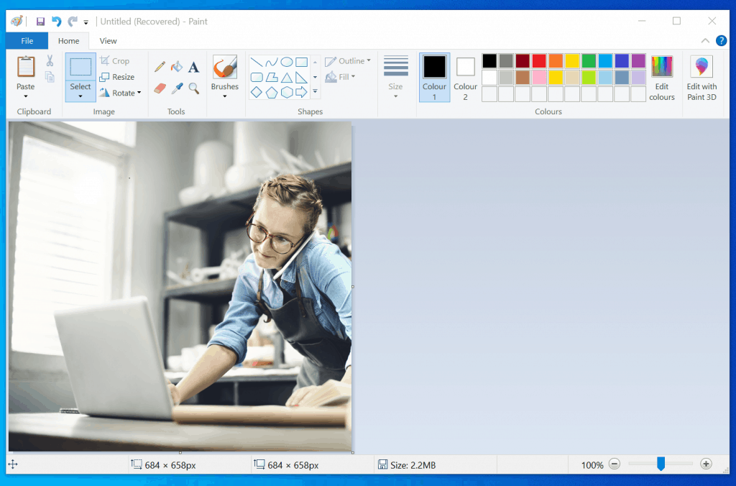Select the Eraser tool
Viewport: 736px width, 486px height.
point(160,88)
